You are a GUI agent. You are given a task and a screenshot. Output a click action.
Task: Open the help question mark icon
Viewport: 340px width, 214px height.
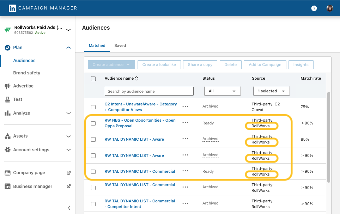tap(314, 8)
